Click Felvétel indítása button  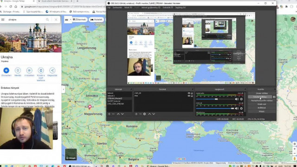pyautogui.click(x=260, y=97)
